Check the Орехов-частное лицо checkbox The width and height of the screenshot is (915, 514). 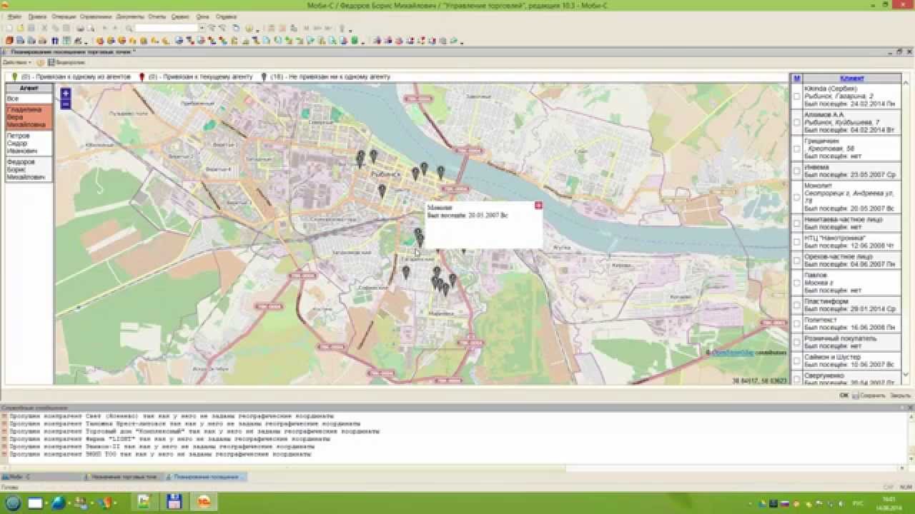[797, 260]
